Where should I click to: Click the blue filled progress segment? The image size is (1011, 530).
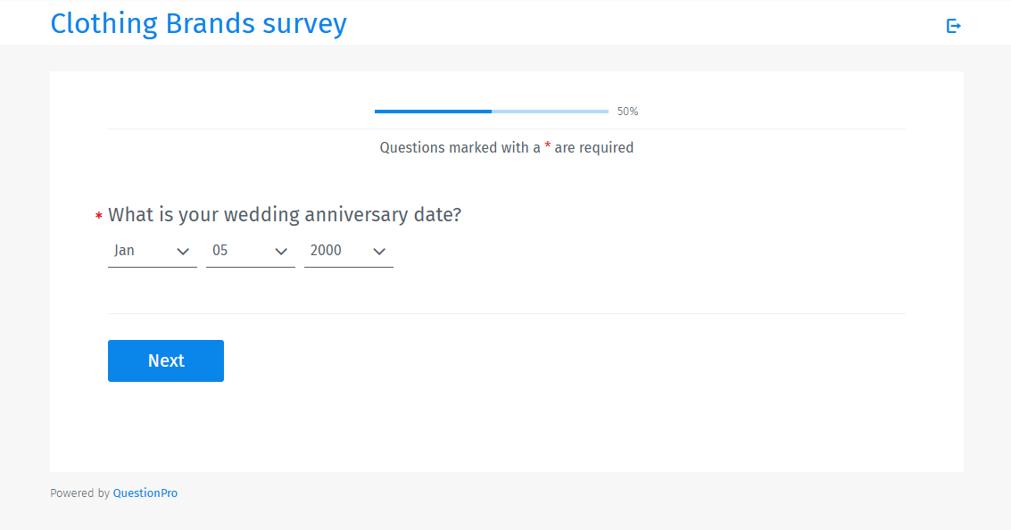(433, 111)
